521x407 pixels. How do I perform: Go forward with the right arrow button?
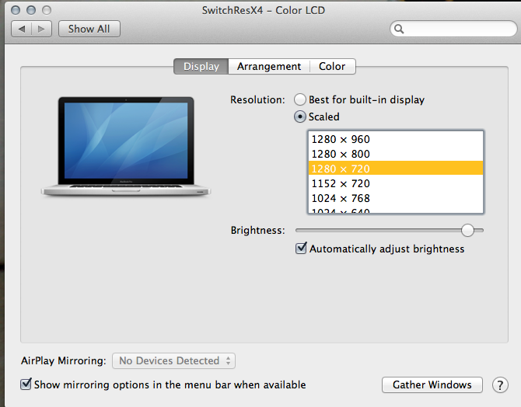(x=41, y=29)
